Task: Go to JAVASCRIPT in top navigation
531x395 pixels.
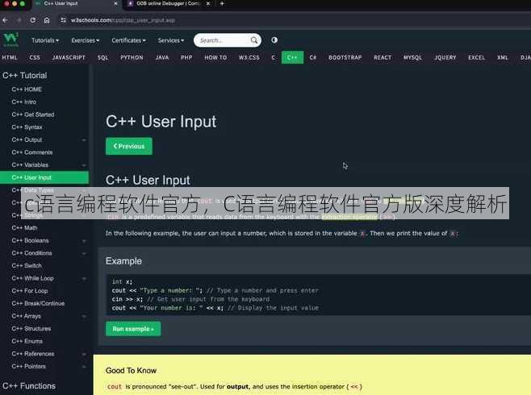Action: (x=69, y=57)
